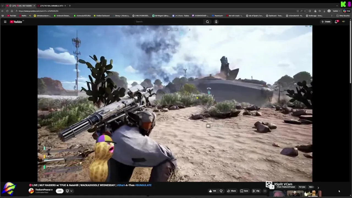Image resolution: width=352 pixels, height=198 pixels.
Task: Open the Copilot Chat sidebar
Action: 346,11
